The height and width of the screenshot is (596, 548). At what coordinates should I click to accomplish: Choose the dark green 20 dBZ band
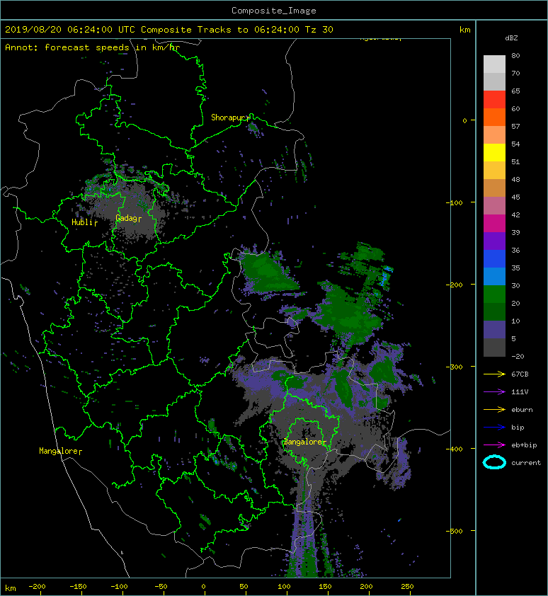pos(494,311)
